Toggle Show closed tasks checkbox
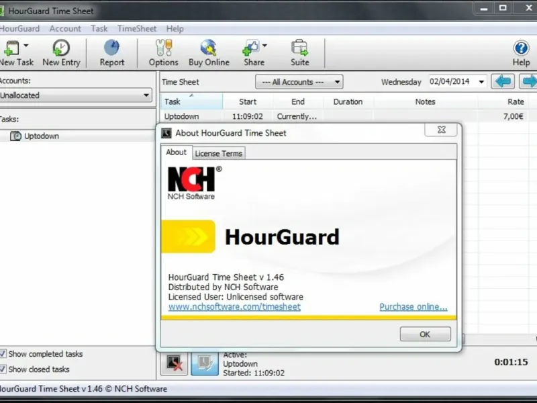 [3, 369]
